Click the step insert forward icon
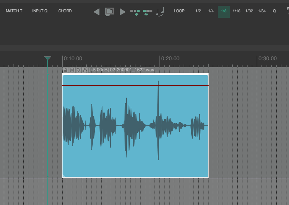This screenshot has width=289, height=205. coord(135,12)
